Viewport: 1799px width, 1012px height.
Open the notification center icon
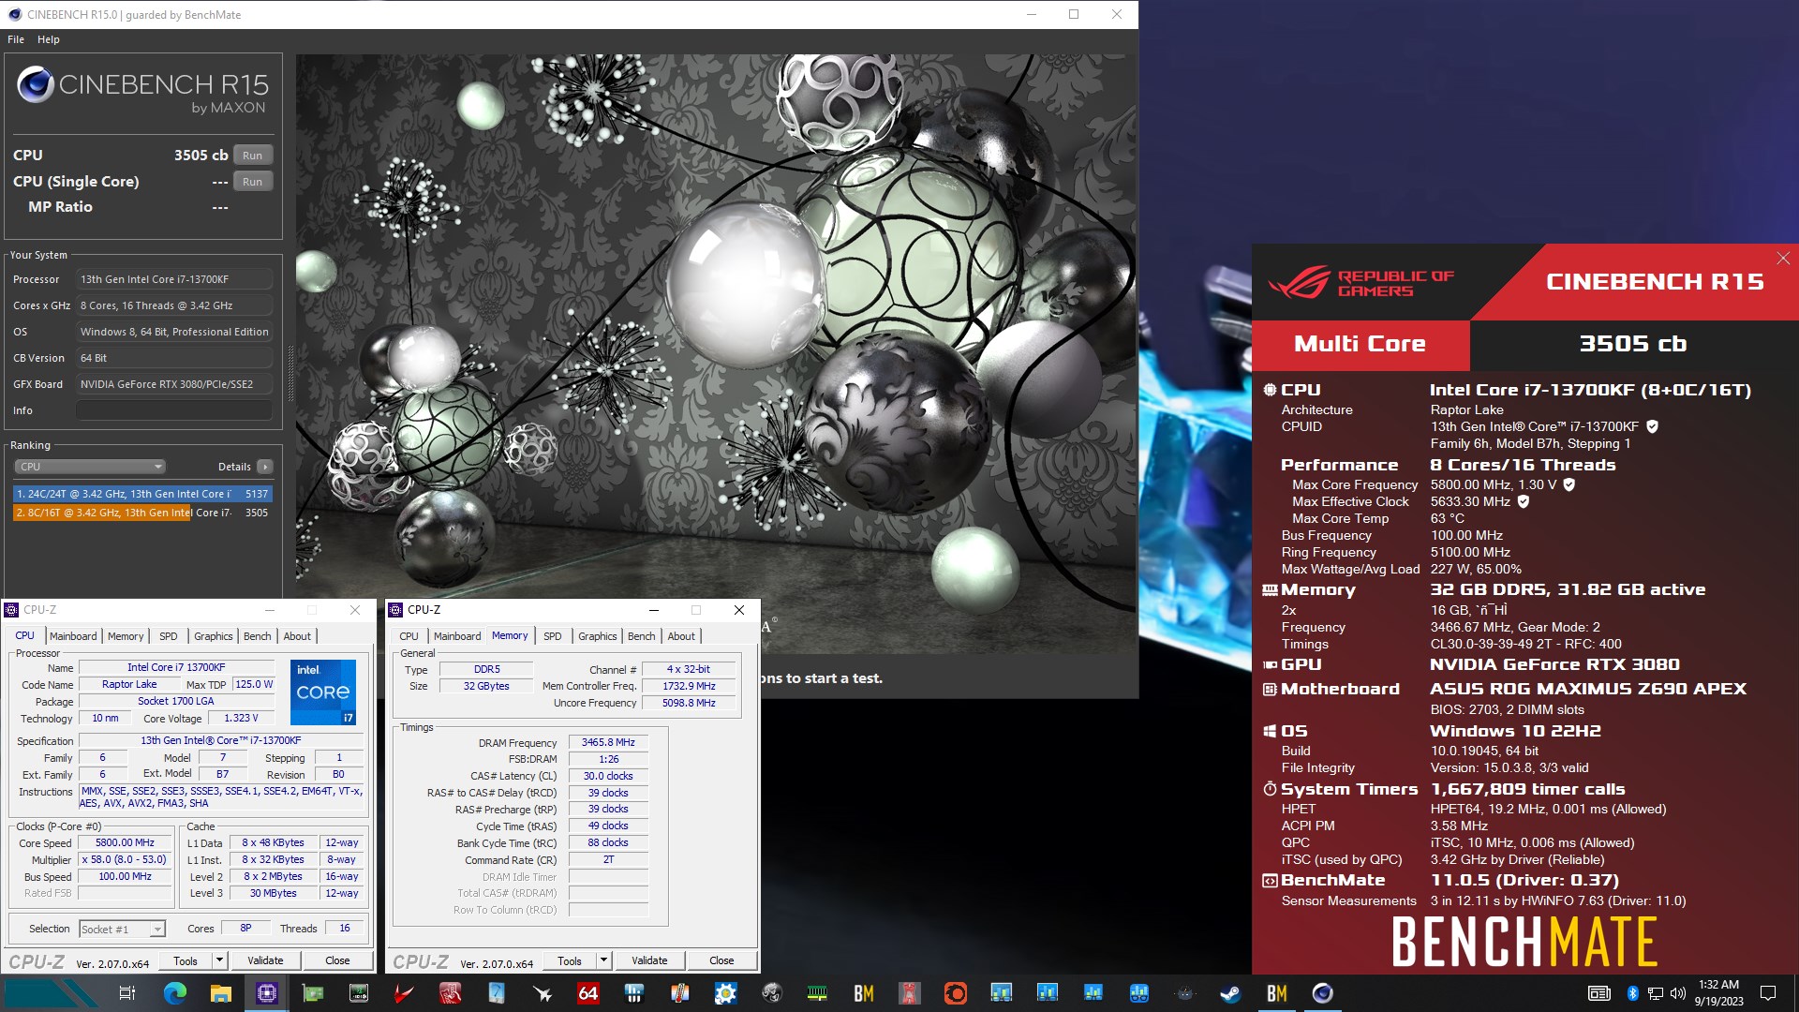tap(1768, 993)
